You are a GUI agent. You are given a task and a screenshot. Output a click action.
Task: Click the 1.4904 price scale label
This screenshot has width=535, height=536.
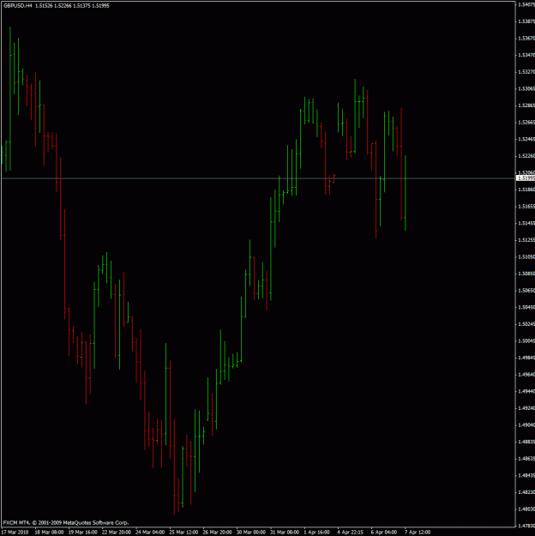click(x=526, y=425)
